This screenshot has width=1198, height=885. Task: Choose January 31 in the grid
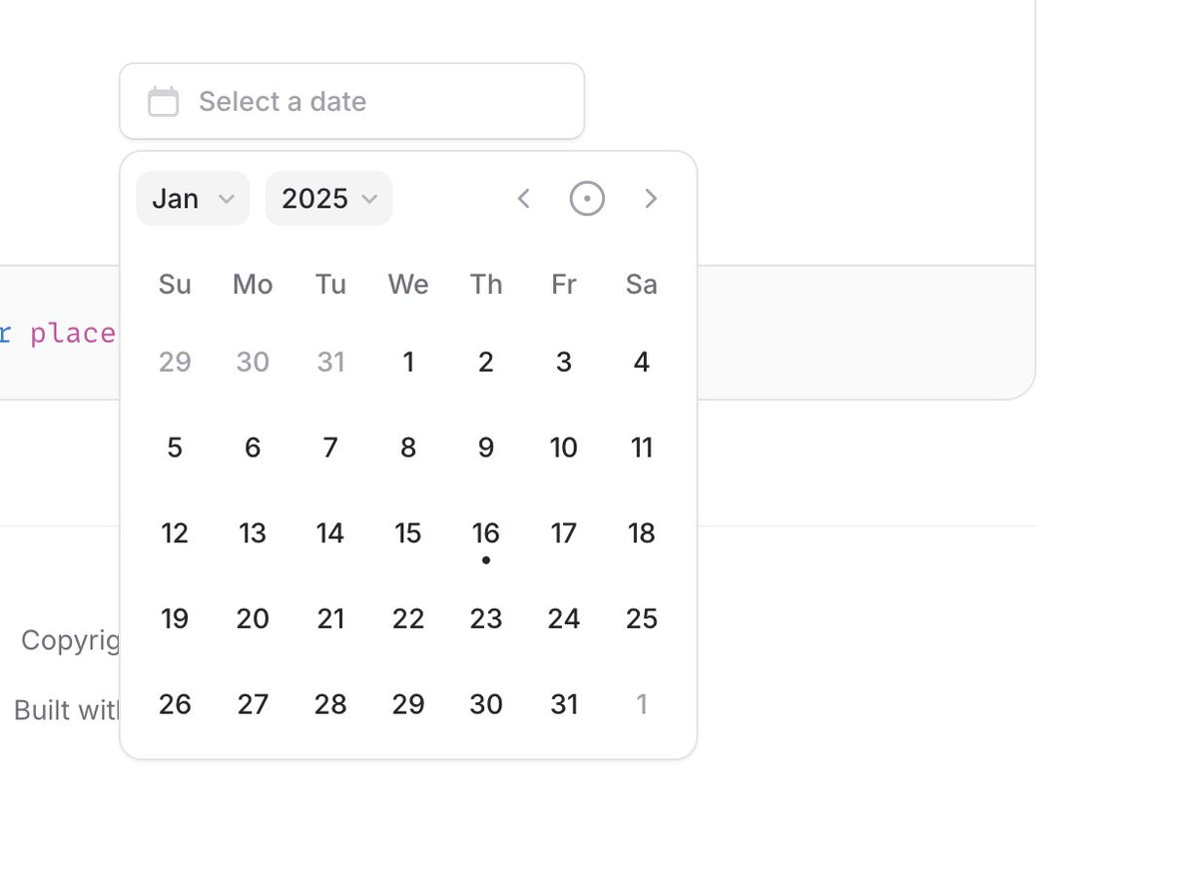click(x=564, y=705)
